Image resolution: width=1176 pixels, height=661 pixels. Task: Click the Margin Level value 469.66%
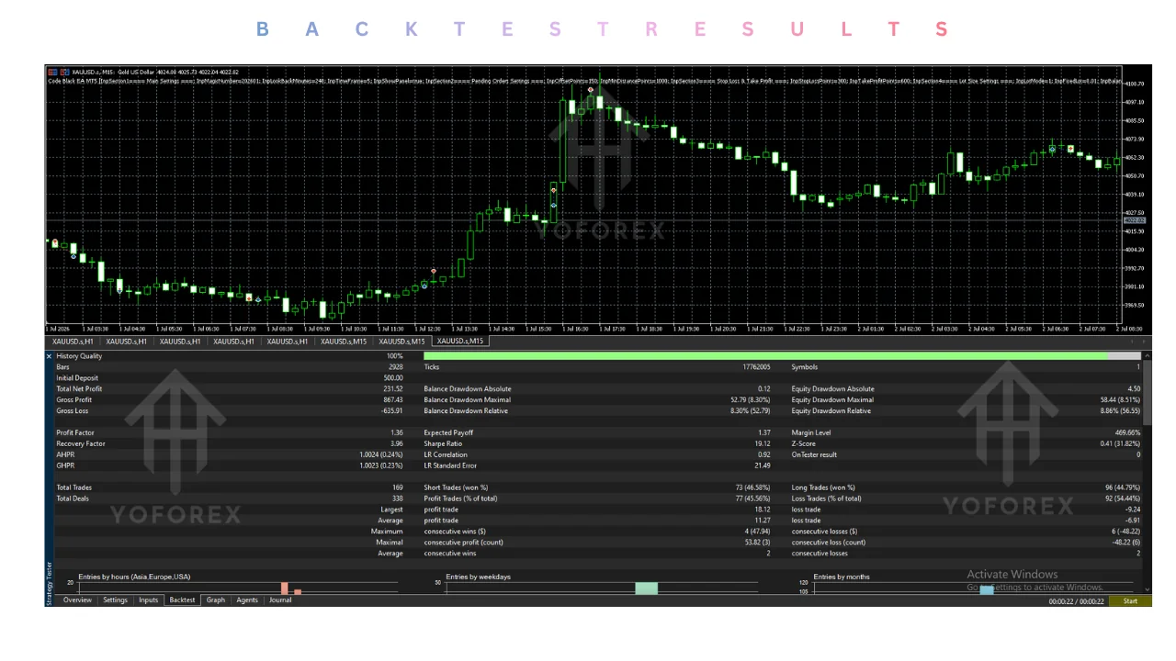click(x=1127, y=432)
